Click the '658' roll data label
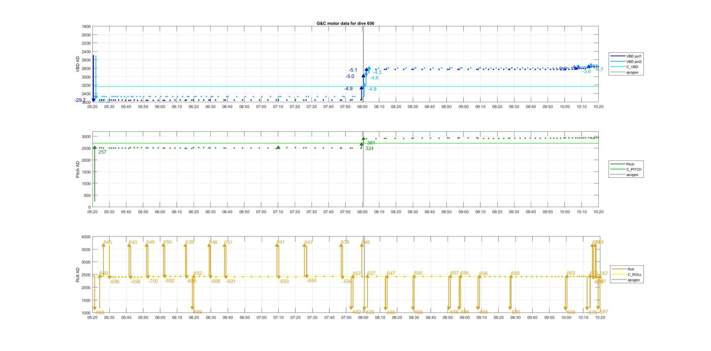This screenshot has width=711, height=351. pos(483,274)
